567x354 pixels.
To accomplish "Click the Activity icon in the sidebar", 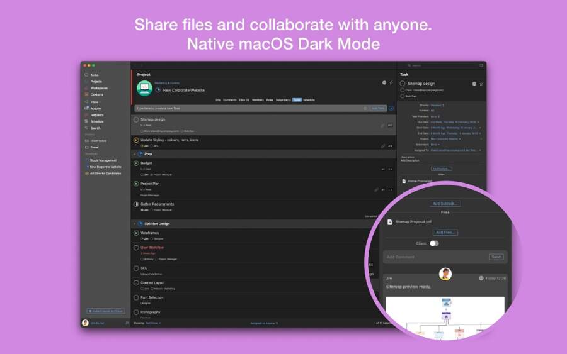I will click(x=87, y=109).
